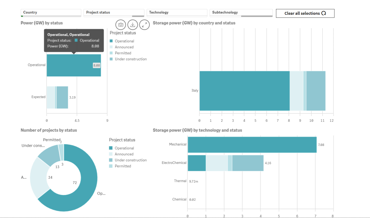
Task: Take a snapshot with the camera icon
Action: [121, 25]
